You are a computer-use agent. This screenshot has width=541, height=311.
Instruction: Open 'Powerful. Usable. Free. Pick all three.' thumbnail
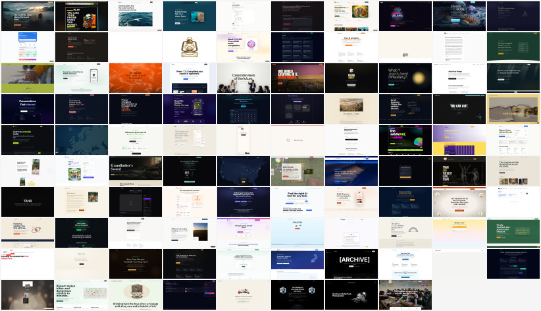28,233
